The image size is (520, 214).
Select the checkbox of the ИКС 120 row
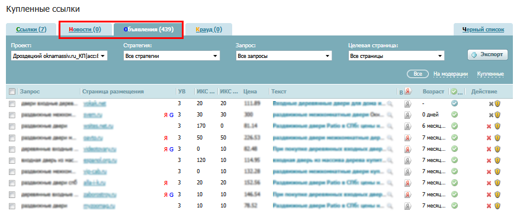point(12,160)
